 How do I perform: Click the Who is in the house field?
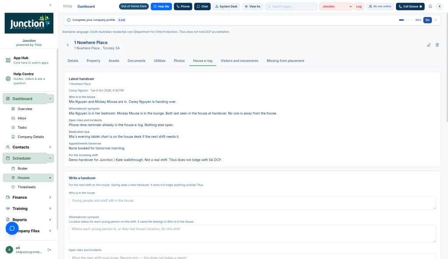tap(252, 203)
